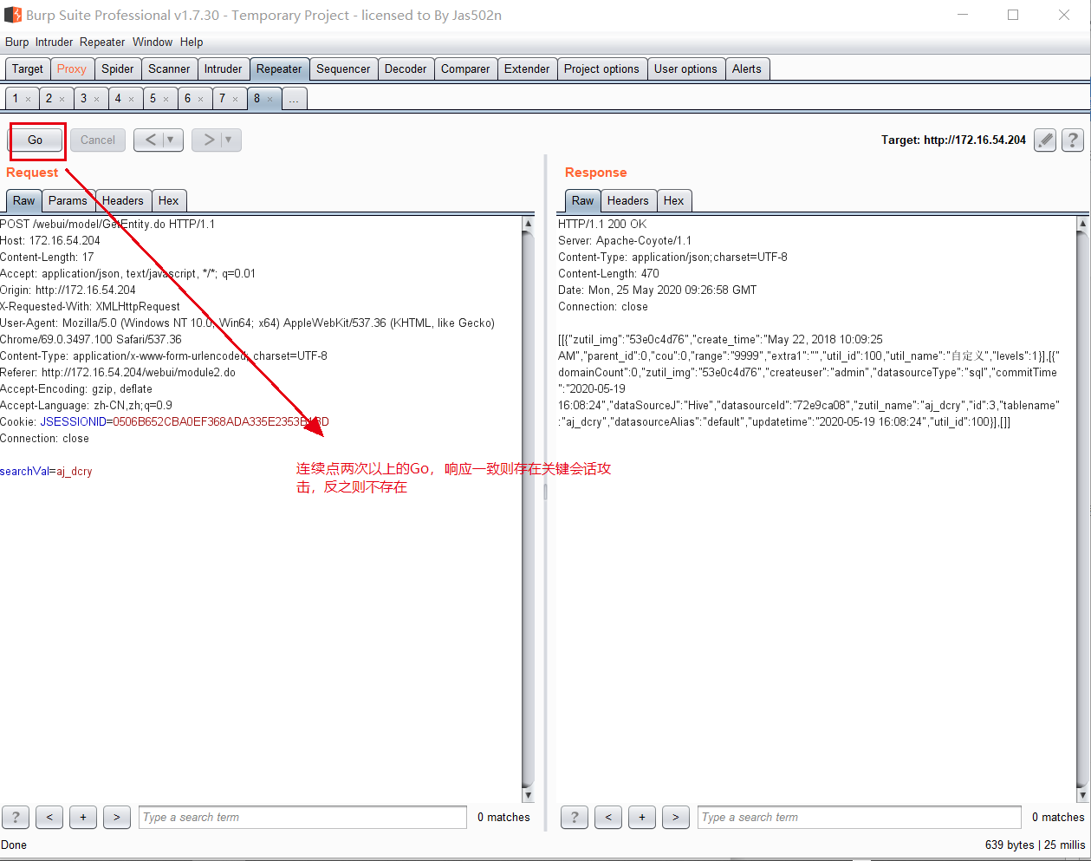Screen dimensions: 1091x861
Task: Click "HTTP/1.1 200 OK" response status line
Action: tap(602, 224)
